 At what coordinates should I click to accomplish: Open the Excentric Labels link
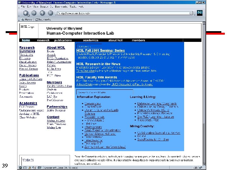(x=94, y=117)
